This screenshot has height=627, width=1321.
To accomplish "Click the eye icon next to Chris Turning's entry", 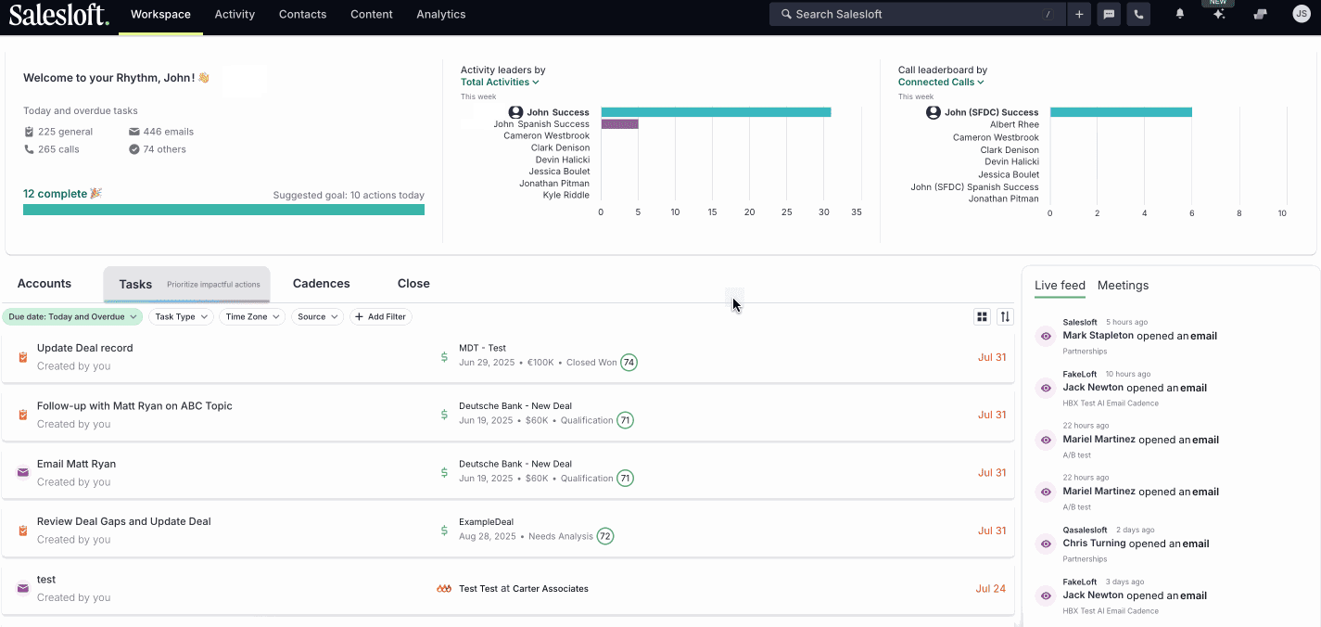I will pos(1045,544).
